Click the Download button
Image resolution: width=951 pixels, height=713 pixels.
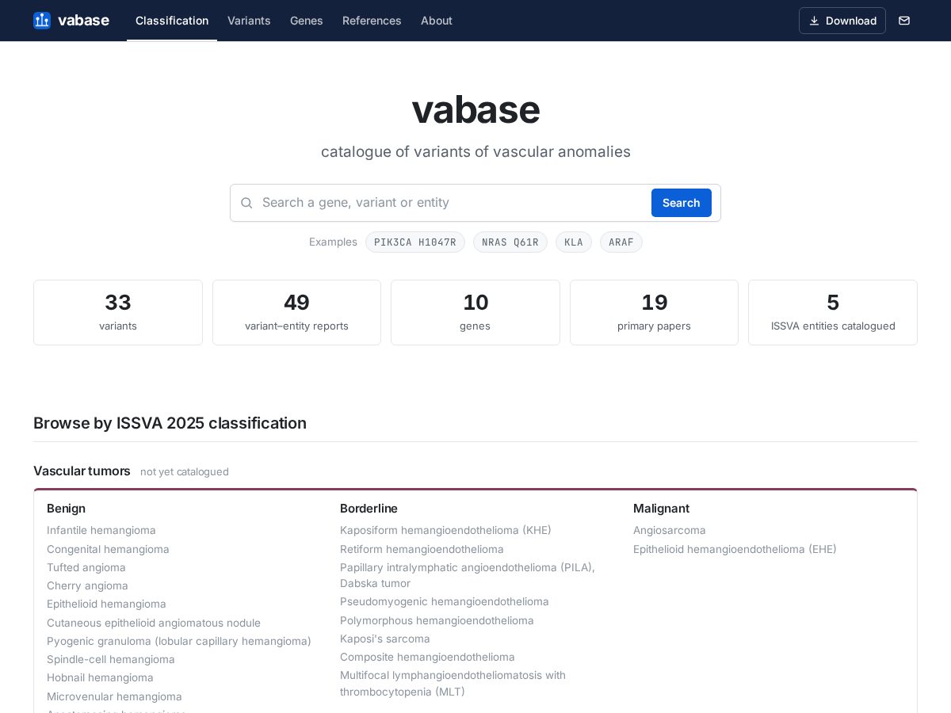tap(842, 21)
